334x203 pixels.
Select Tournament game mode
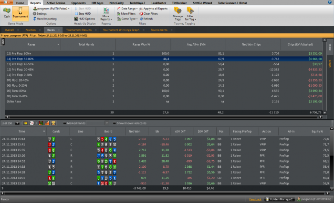point(20,13)
